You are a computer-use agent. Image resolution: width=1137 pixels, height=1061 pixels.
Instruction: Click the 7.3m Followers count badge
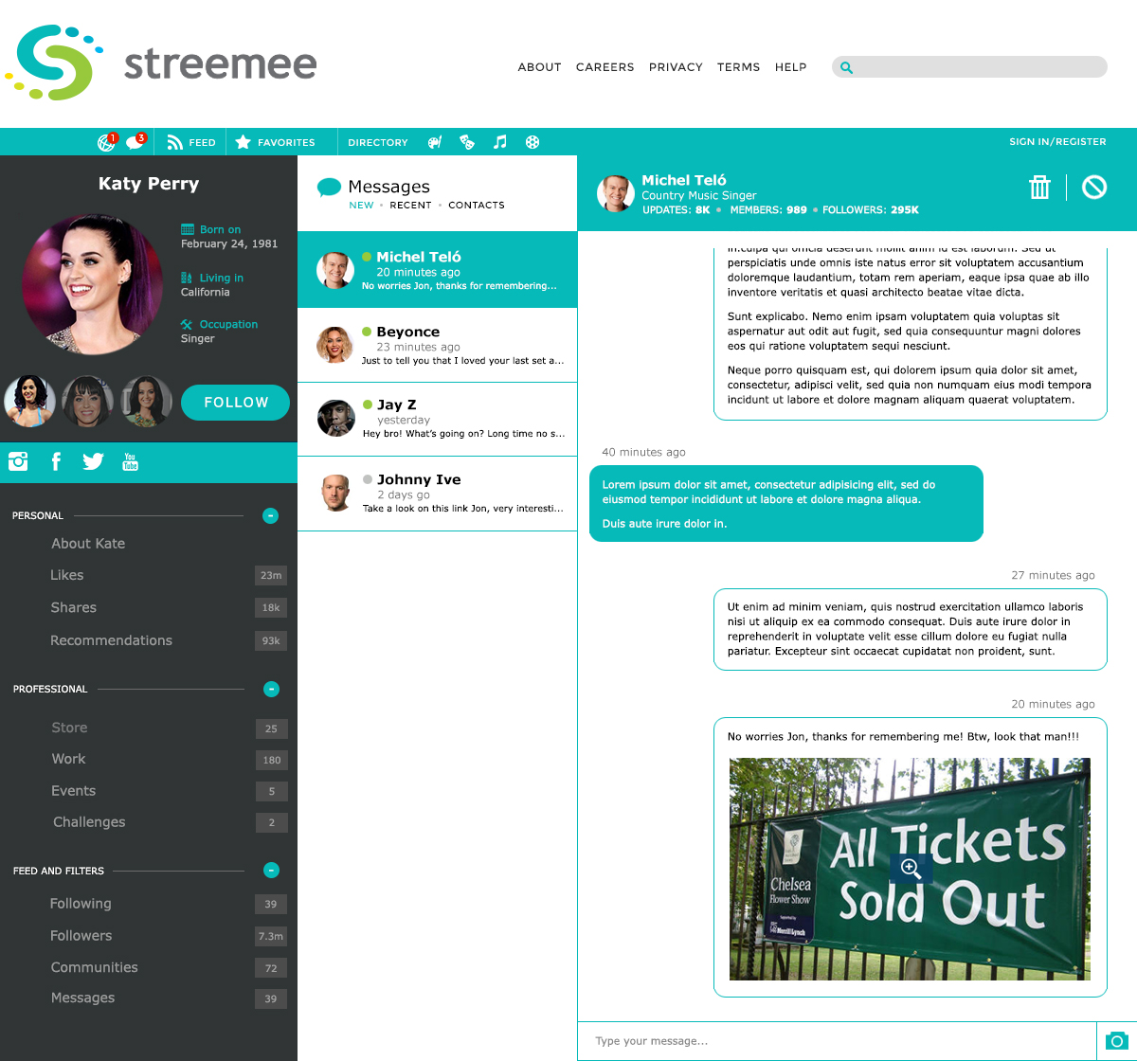point(270,936)
